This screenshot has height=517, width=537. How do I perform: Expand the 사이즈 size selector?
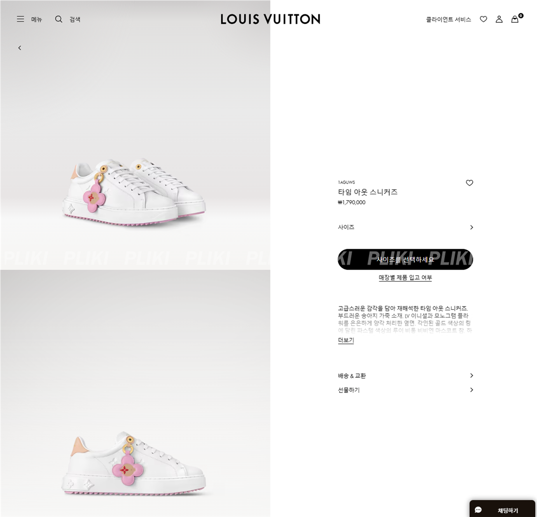pyautogui.click(x=405, y=227)
